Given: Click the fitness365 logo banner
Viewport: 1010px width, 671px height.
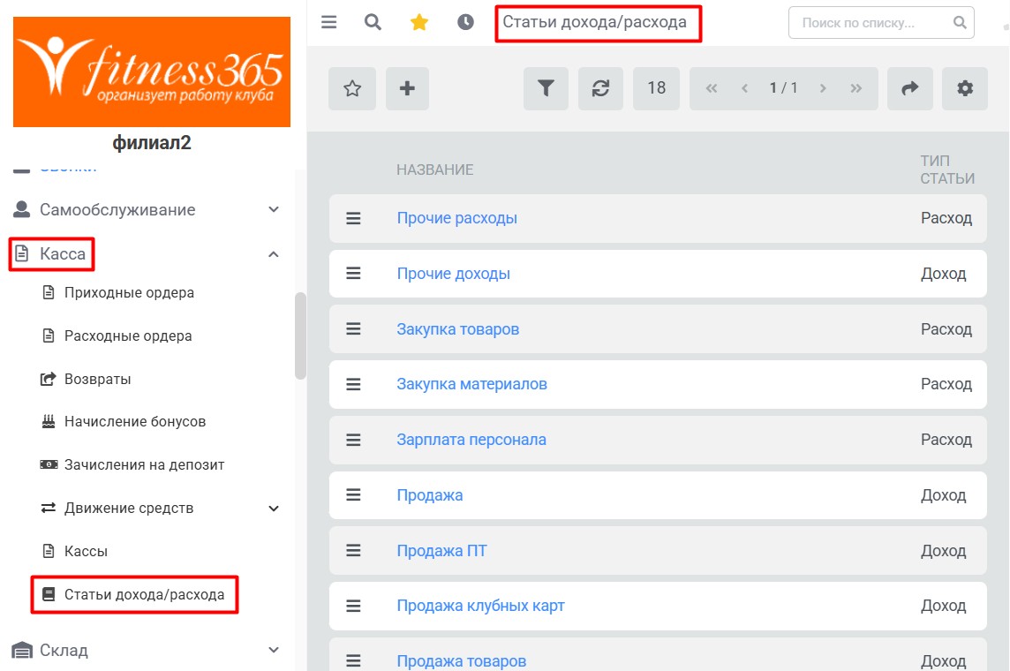Looking at the screenshot, I should 152,72.
